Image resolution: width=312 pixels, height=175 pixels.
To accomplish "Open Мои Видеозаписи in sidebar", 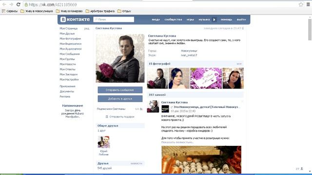I will [70, 44].
